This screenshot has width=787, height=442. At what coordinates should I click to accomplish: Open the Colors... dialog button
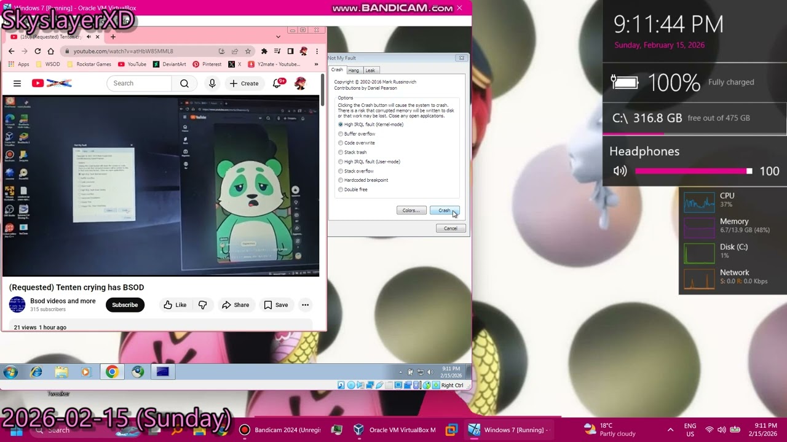point(411,211)
